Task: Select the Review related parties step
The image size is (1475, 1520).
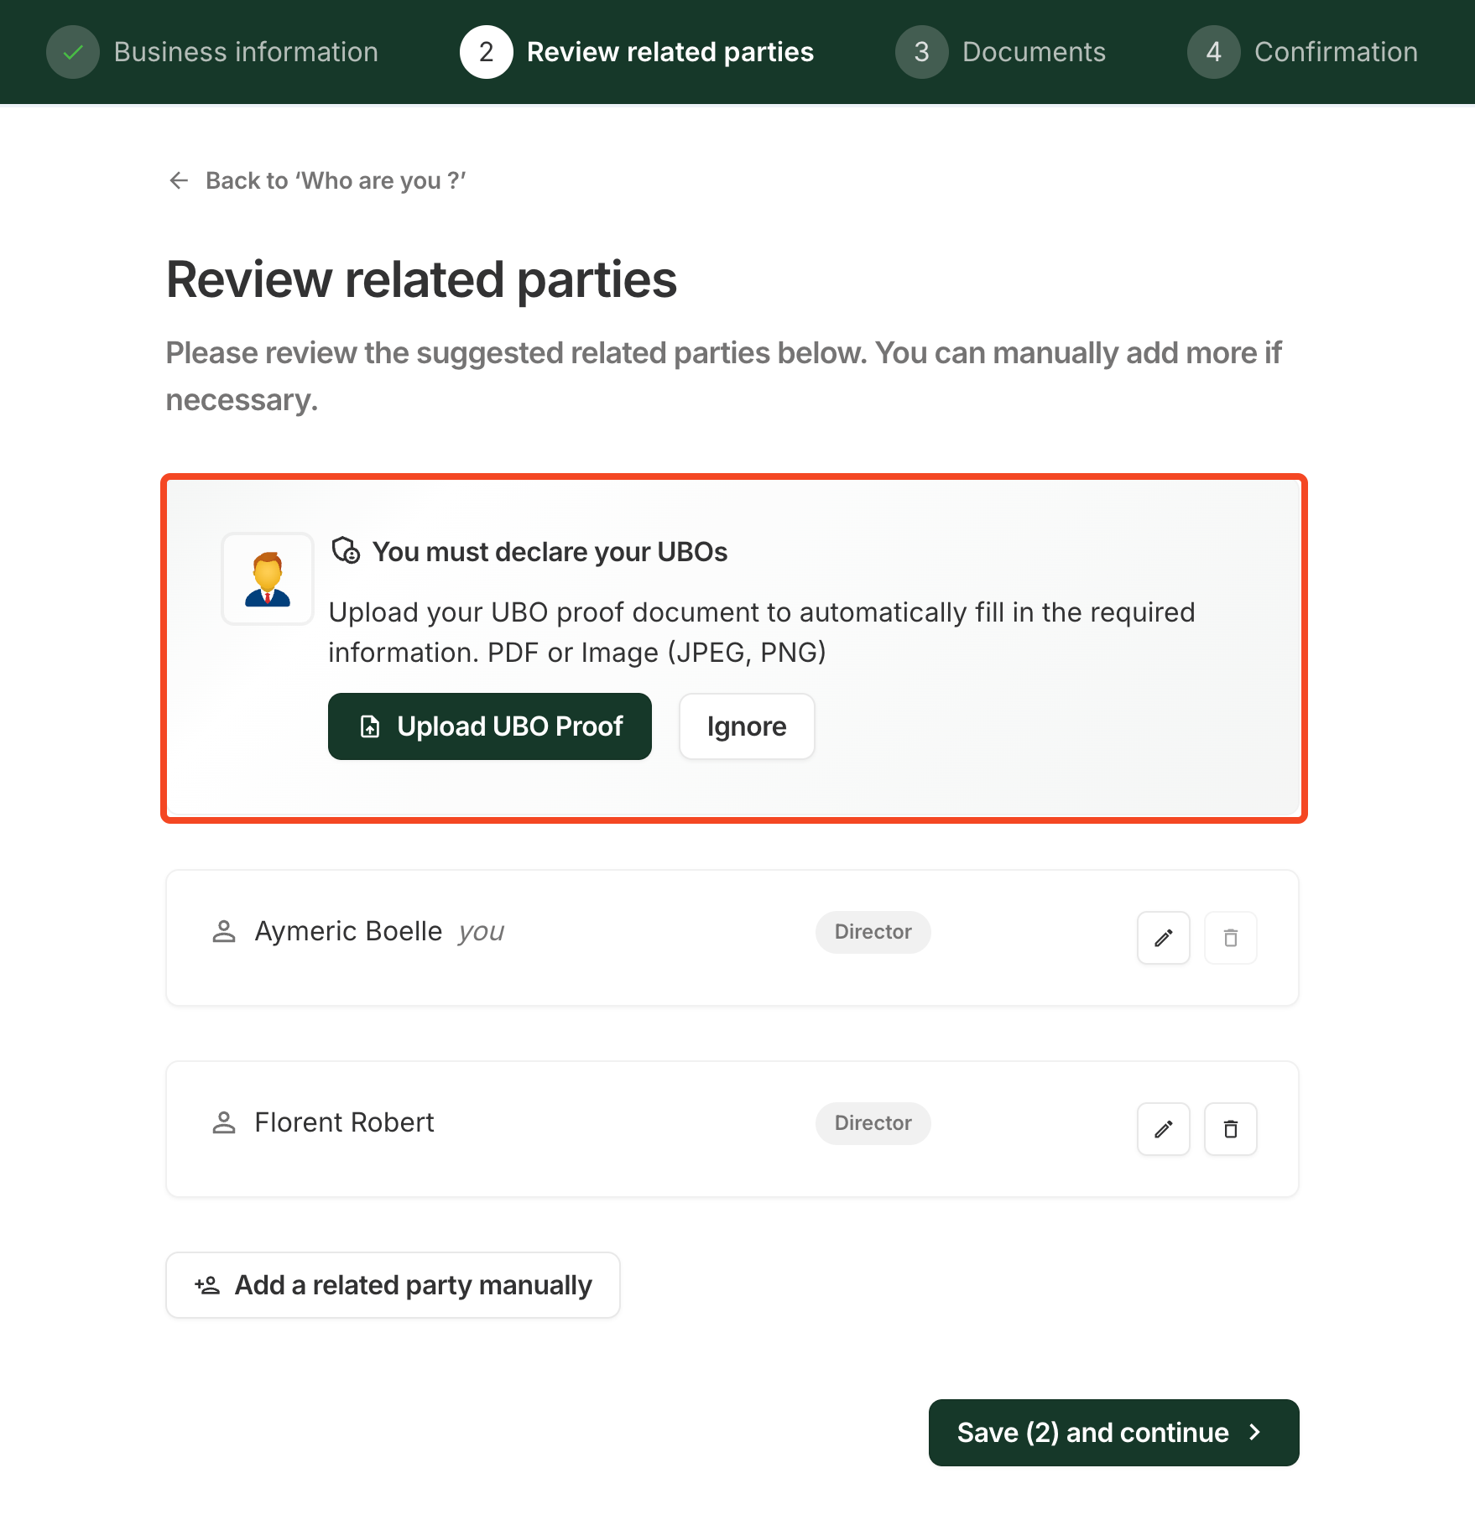Action: (670, 52)
